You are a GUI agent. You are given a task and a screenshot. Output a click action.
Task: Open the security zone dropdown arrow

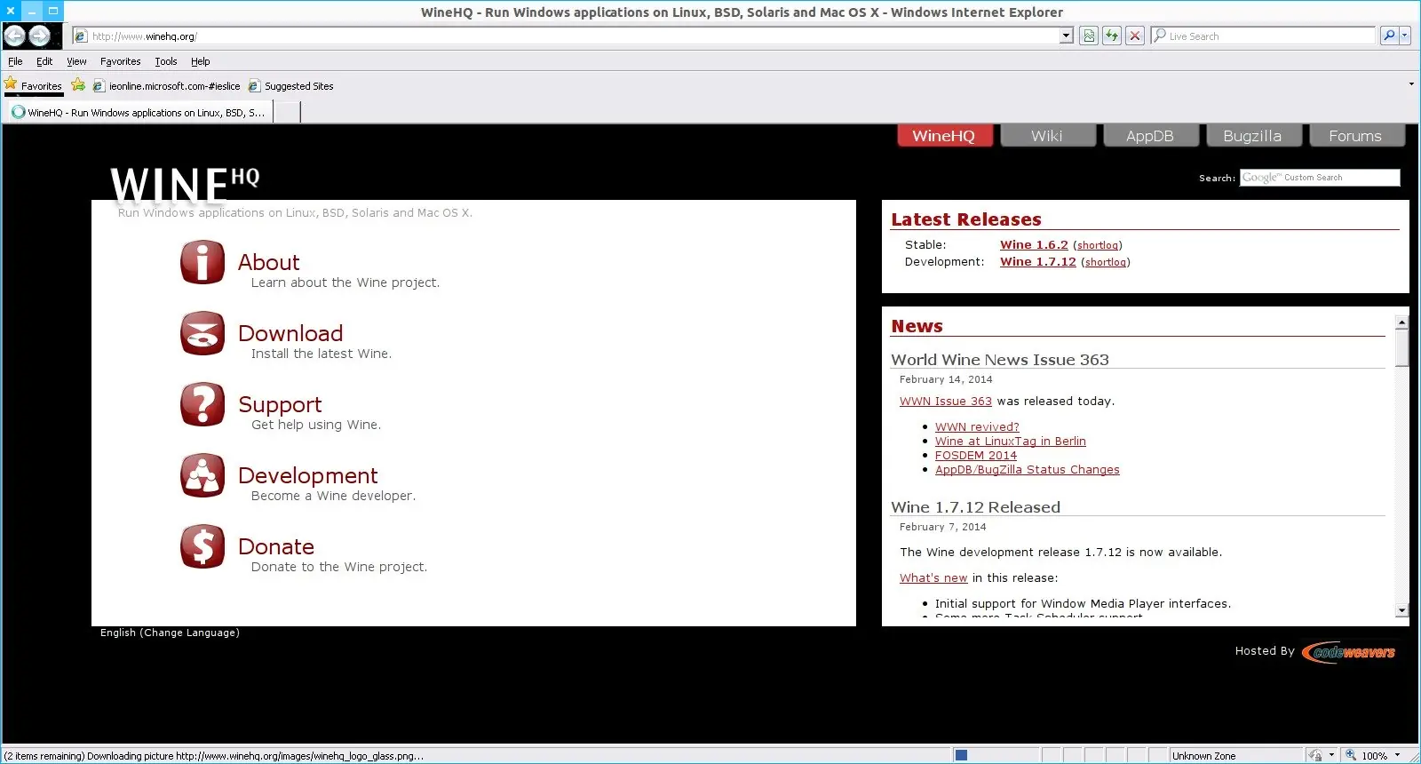tap(1331, 755)
